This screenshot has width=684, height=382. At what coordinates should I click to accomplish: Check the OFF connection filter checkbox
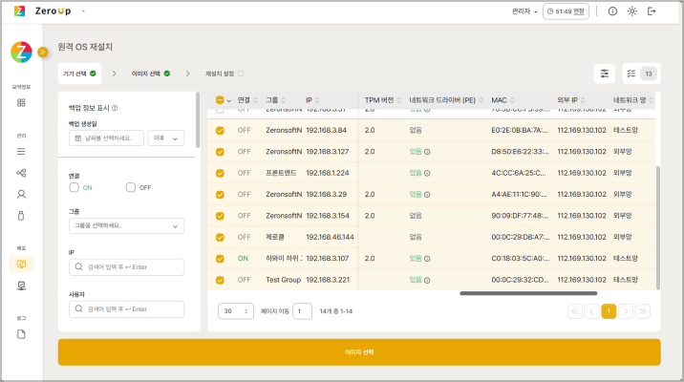pyautogui.click(x=131, y=187)
